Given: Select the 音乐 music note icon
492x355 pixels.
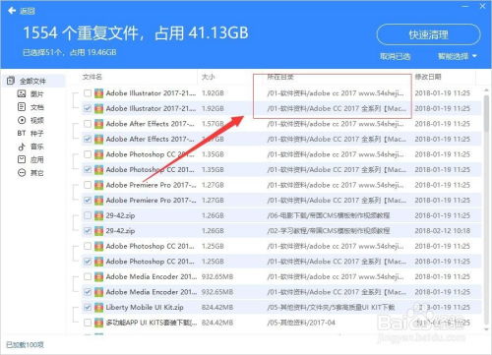Looking at the screenshot, I should [x=22, y=147].
